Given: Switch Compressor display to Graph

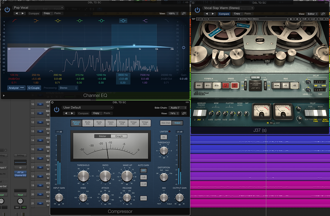Looking at the screenshot, I should tap(119, 136).
